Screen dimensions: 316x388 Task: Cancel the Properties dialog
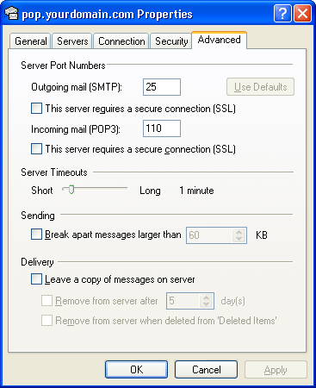point(207,370)
